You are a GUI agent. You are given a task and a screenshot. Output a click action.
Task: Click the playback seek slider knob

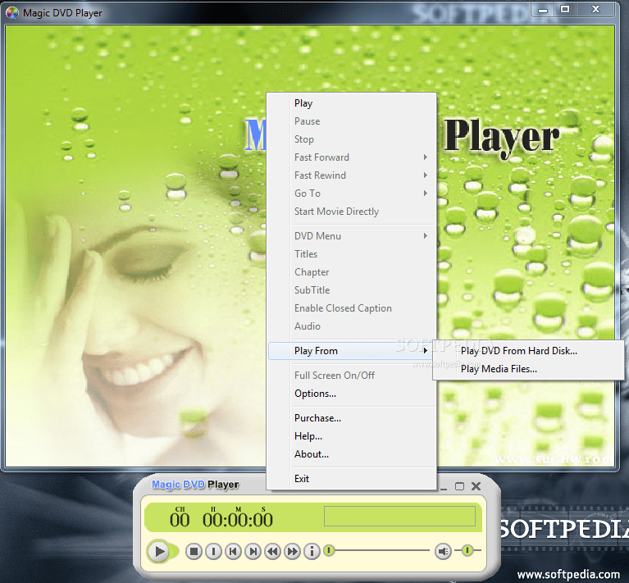329,550
